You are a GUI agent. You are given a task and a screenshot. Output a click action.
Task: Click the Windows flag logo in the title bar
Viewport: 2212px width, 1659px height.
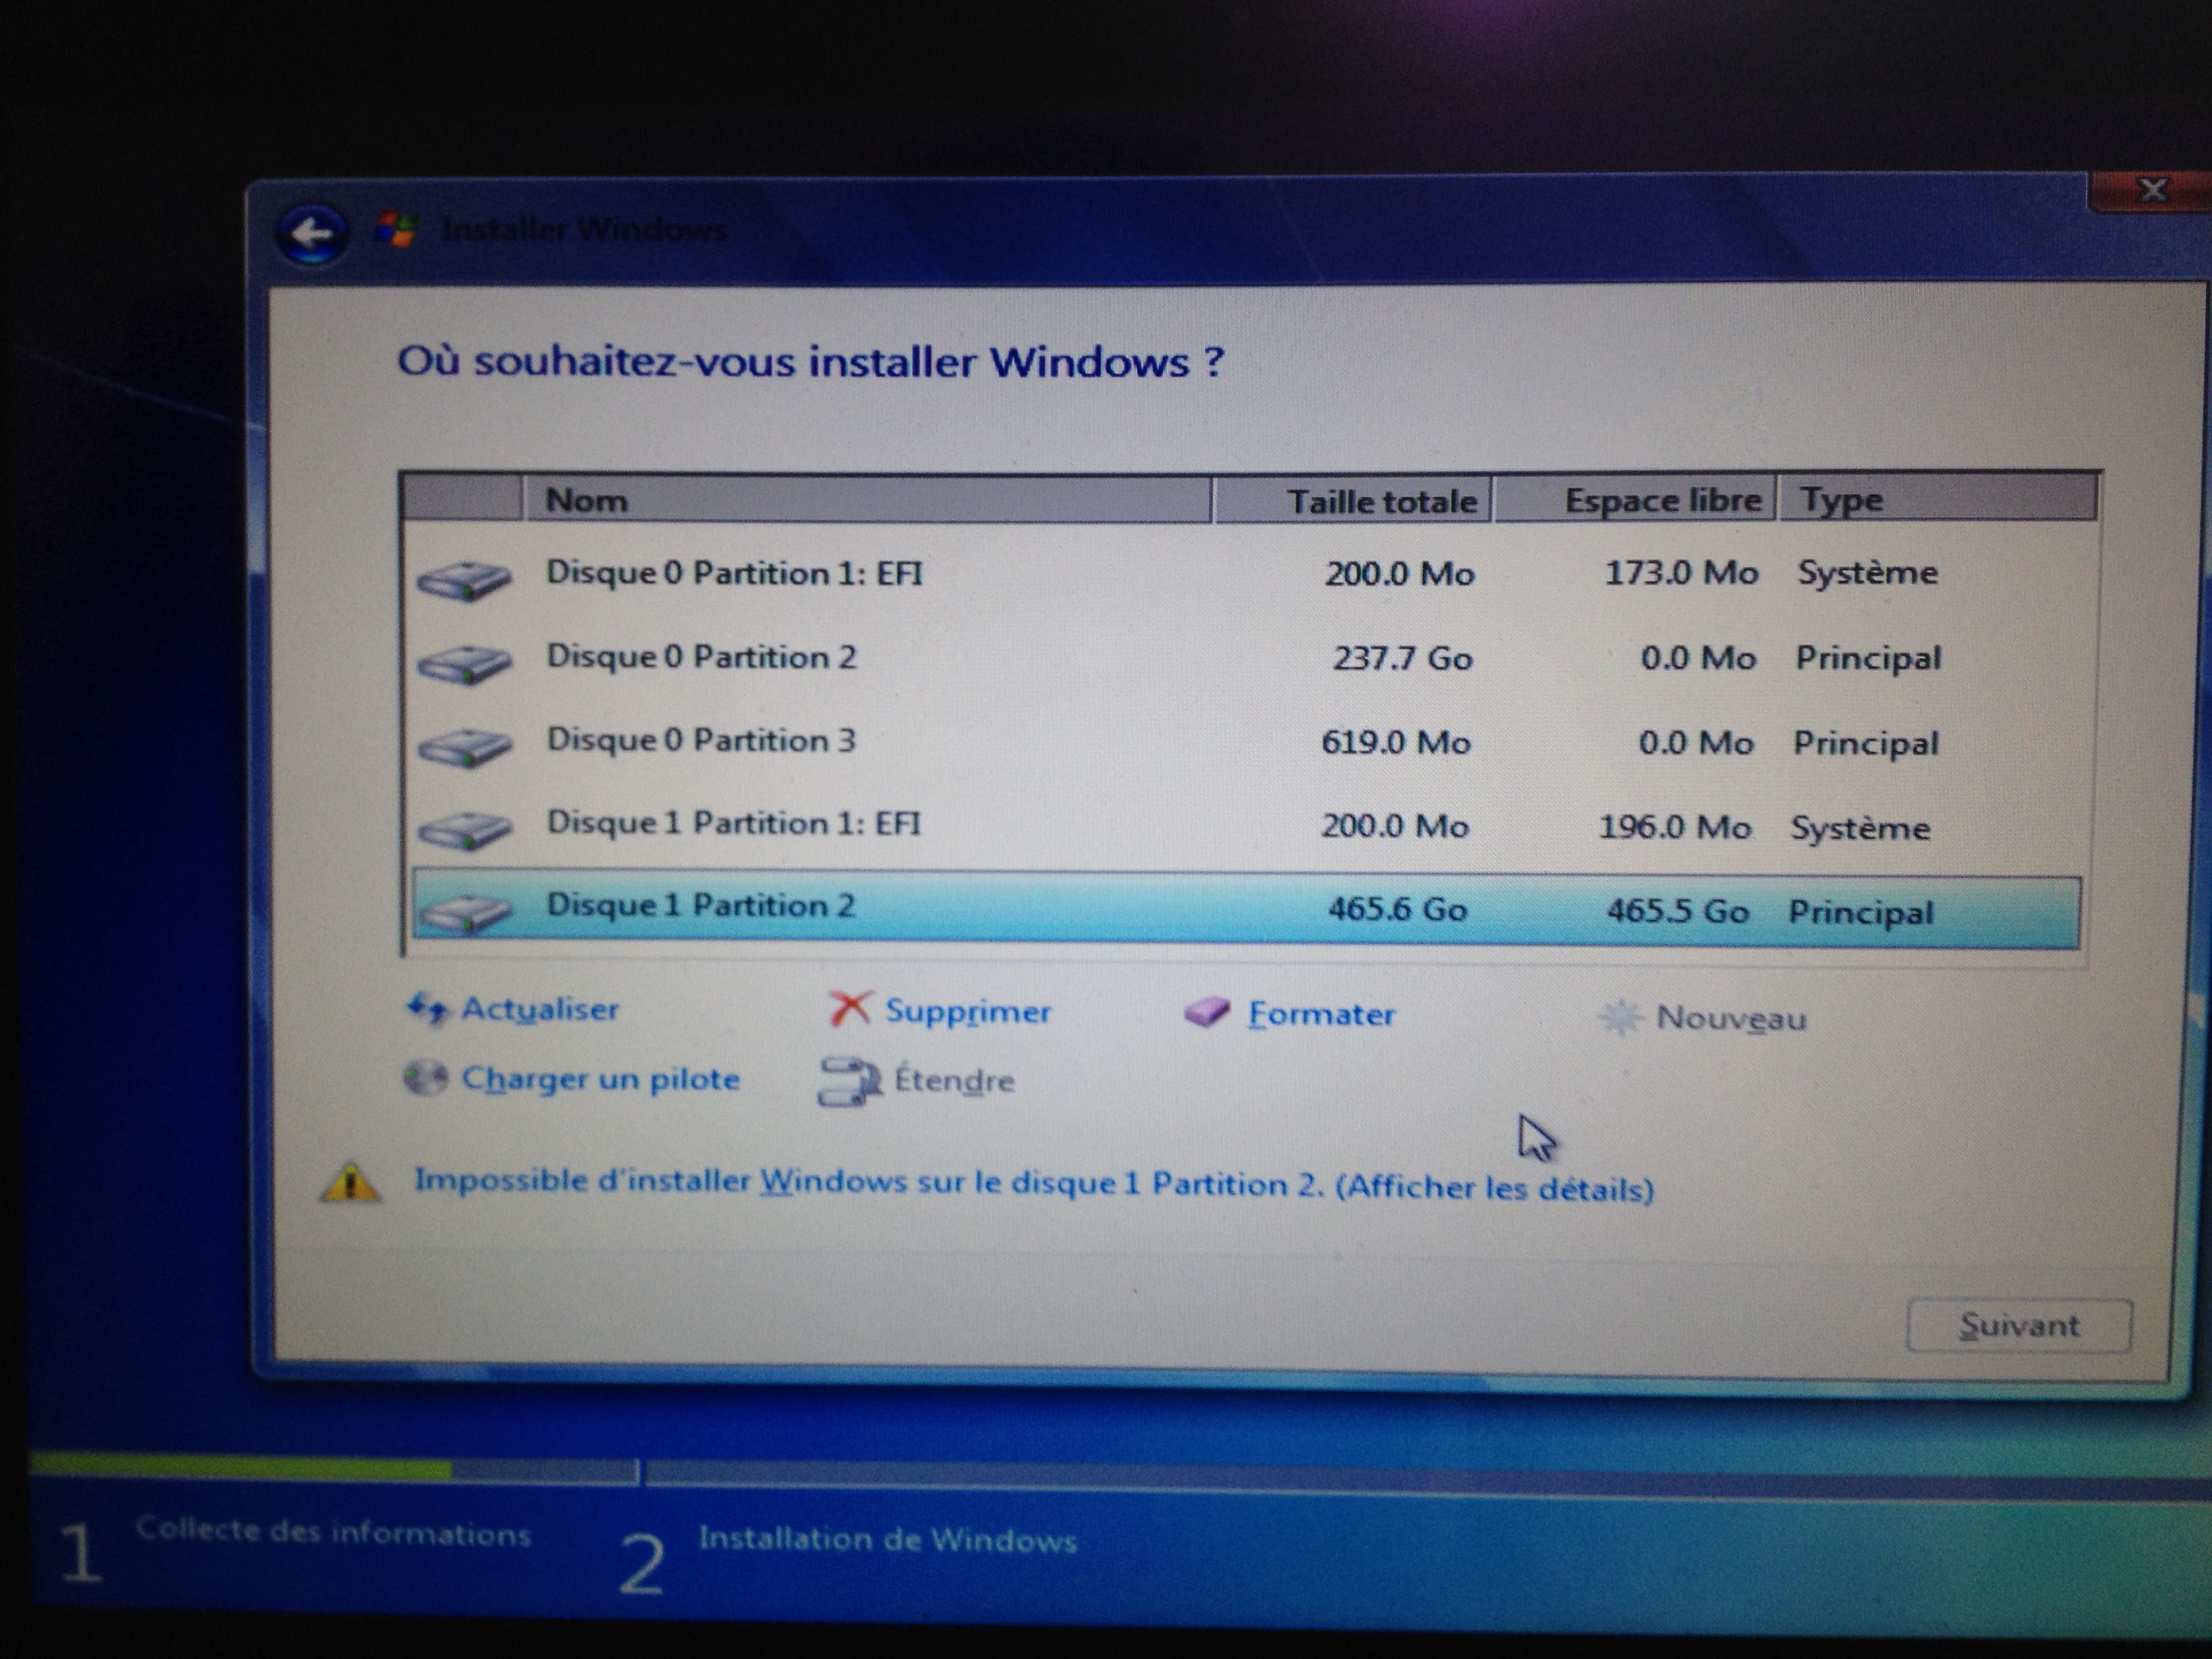click(x=396, y=230)
